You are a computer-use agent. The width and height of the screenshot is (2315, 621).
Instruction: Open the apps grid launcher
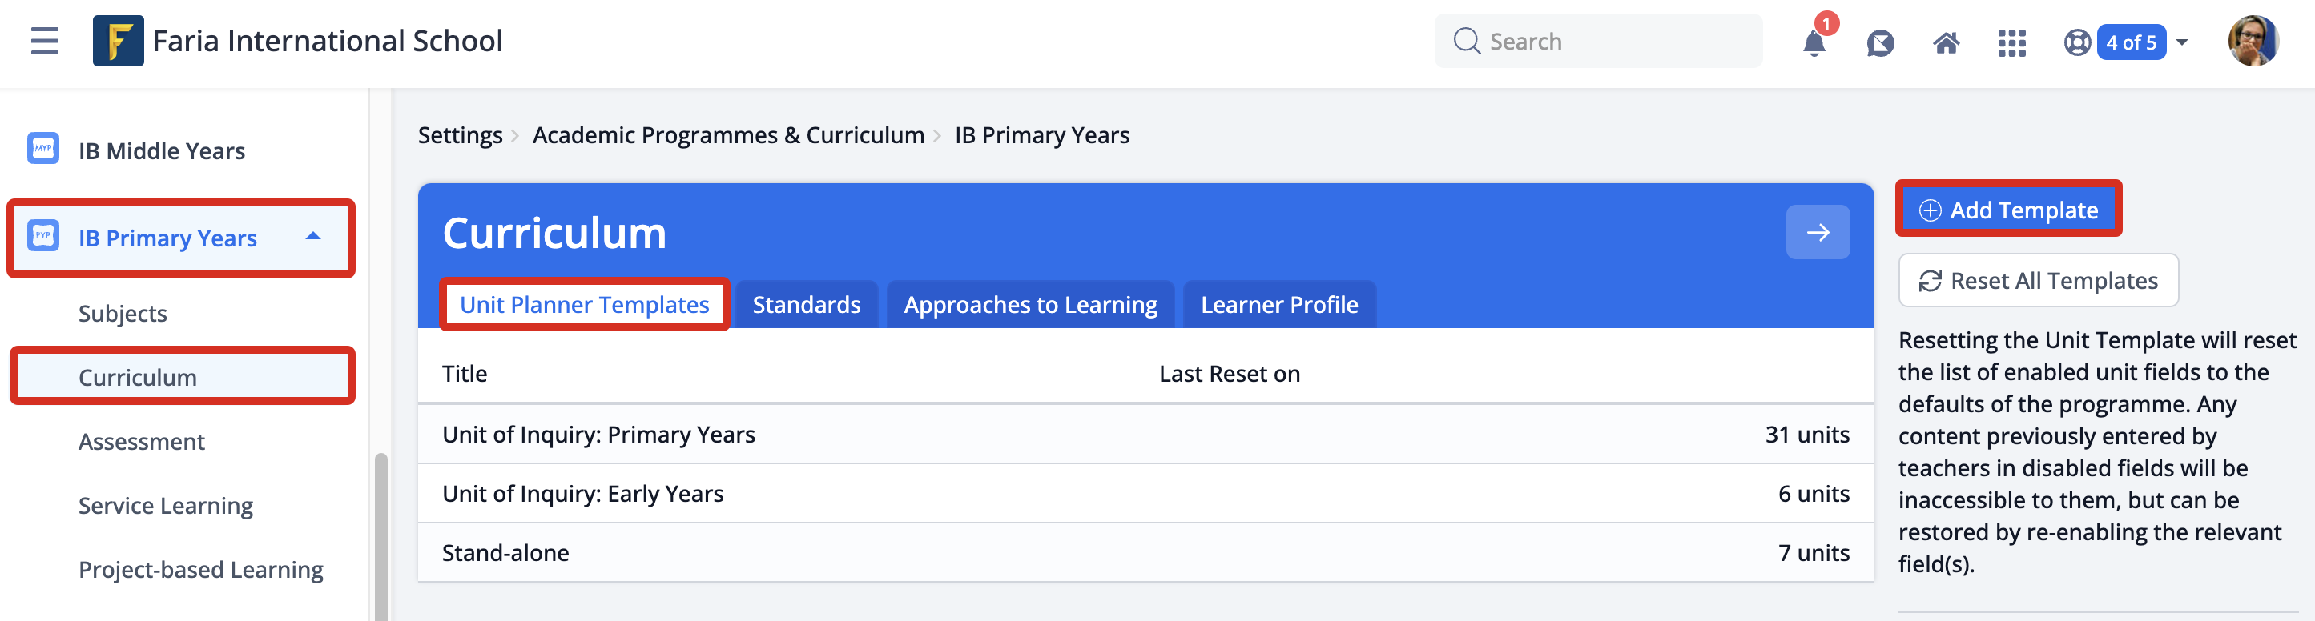[x=2011, y=42]
